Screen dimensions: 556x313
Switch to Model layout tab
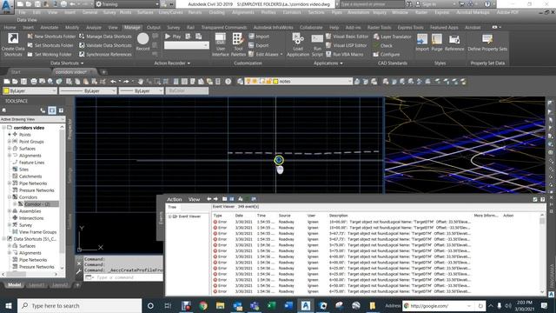[15, 285]
